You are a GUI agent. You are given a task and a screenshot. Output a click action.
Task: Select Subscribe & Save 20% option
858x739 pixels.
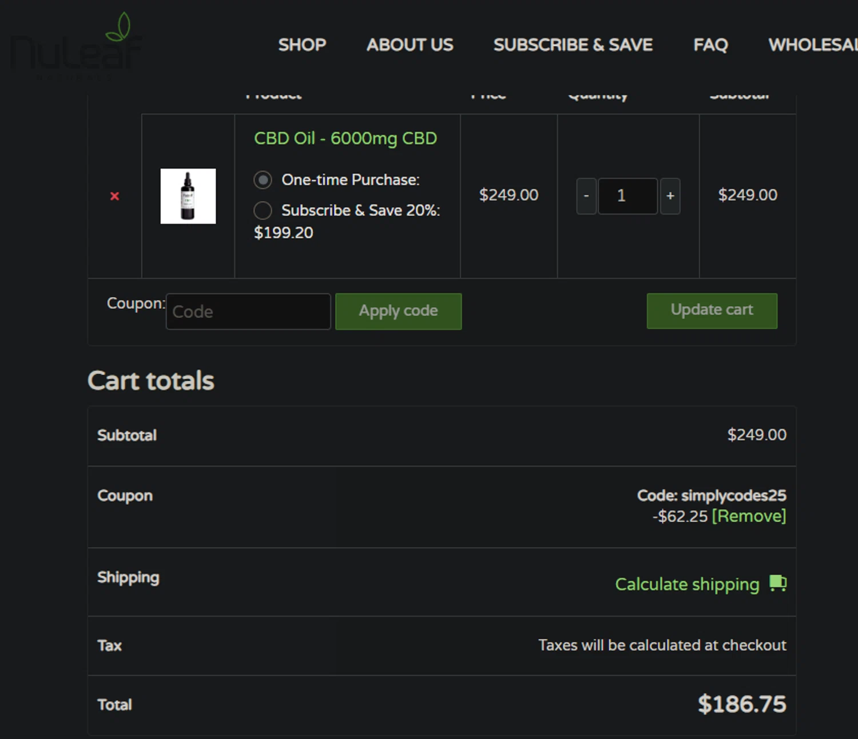(263, 210)
